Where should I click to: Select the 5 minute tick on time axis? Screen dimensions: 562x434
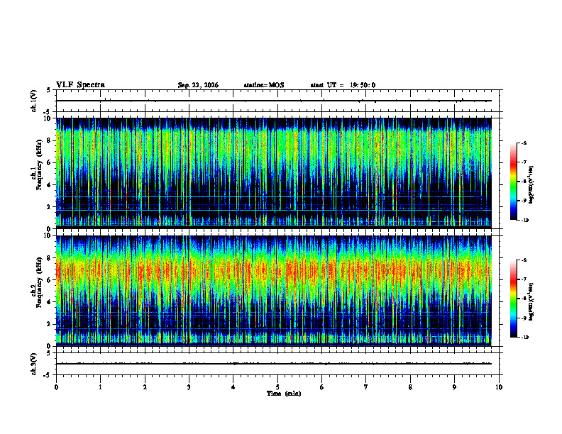tap(277, 387)
